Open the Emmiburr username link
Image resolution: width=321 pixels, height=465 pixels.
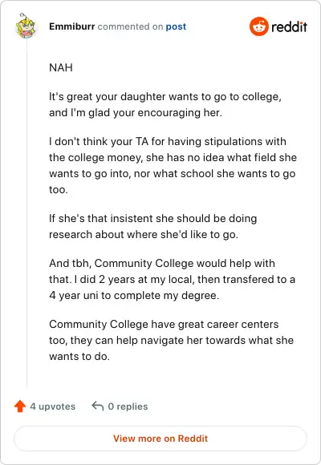pyautogui.click(x=72, y=26)
